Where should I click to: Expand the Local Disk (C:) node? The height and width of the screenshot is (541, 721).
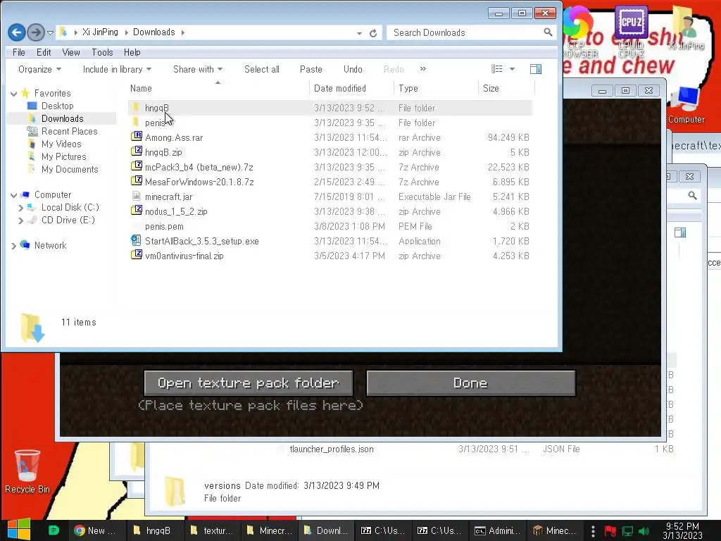(x=20, y=208)
